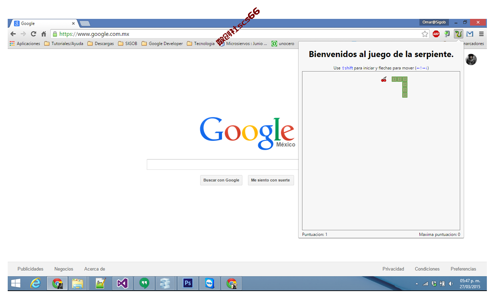493x308 pixels.
Task: Open the Aplicaciones apps shortcut
Action: point(25,44)
